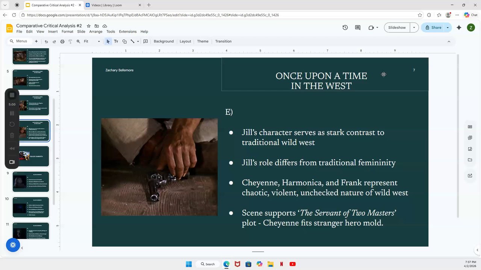Open the Slideshow options dropdown arrow
481x270 pixels.
(414, 27)
